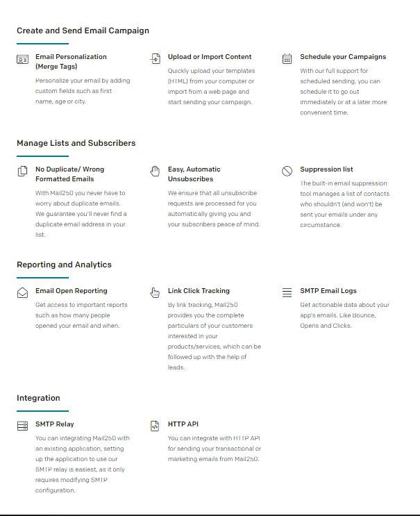420x516 pixels.
Task: Open the Upload or Import Content heading
Action: [x=210, y=57]
